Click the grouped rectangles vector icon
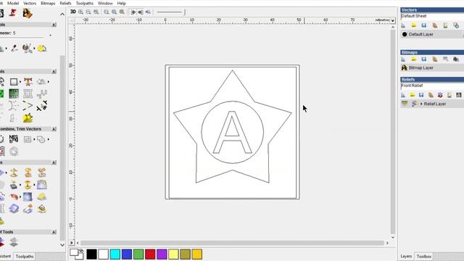464x261 pixels. 28,139
